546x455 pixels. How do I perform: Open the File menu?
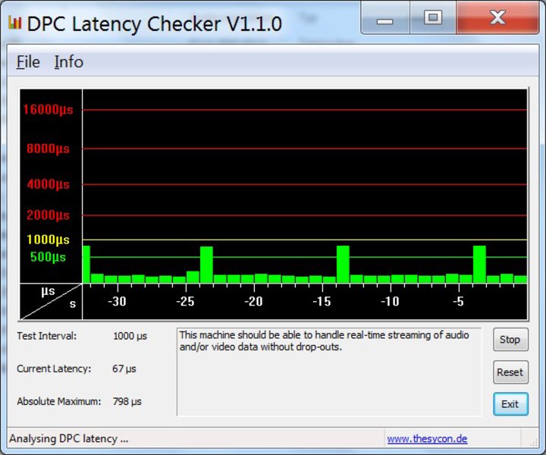(28, 62)
